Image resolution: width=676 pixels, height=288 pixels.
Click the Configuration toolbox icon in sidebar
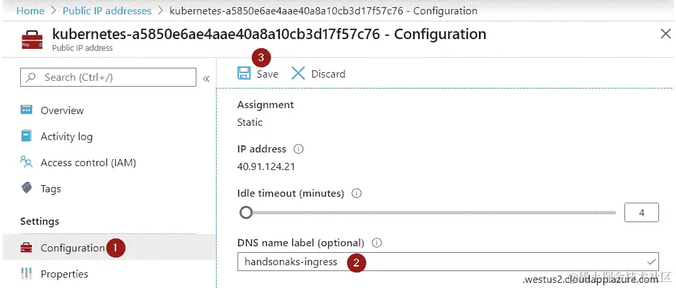point(27,248)
